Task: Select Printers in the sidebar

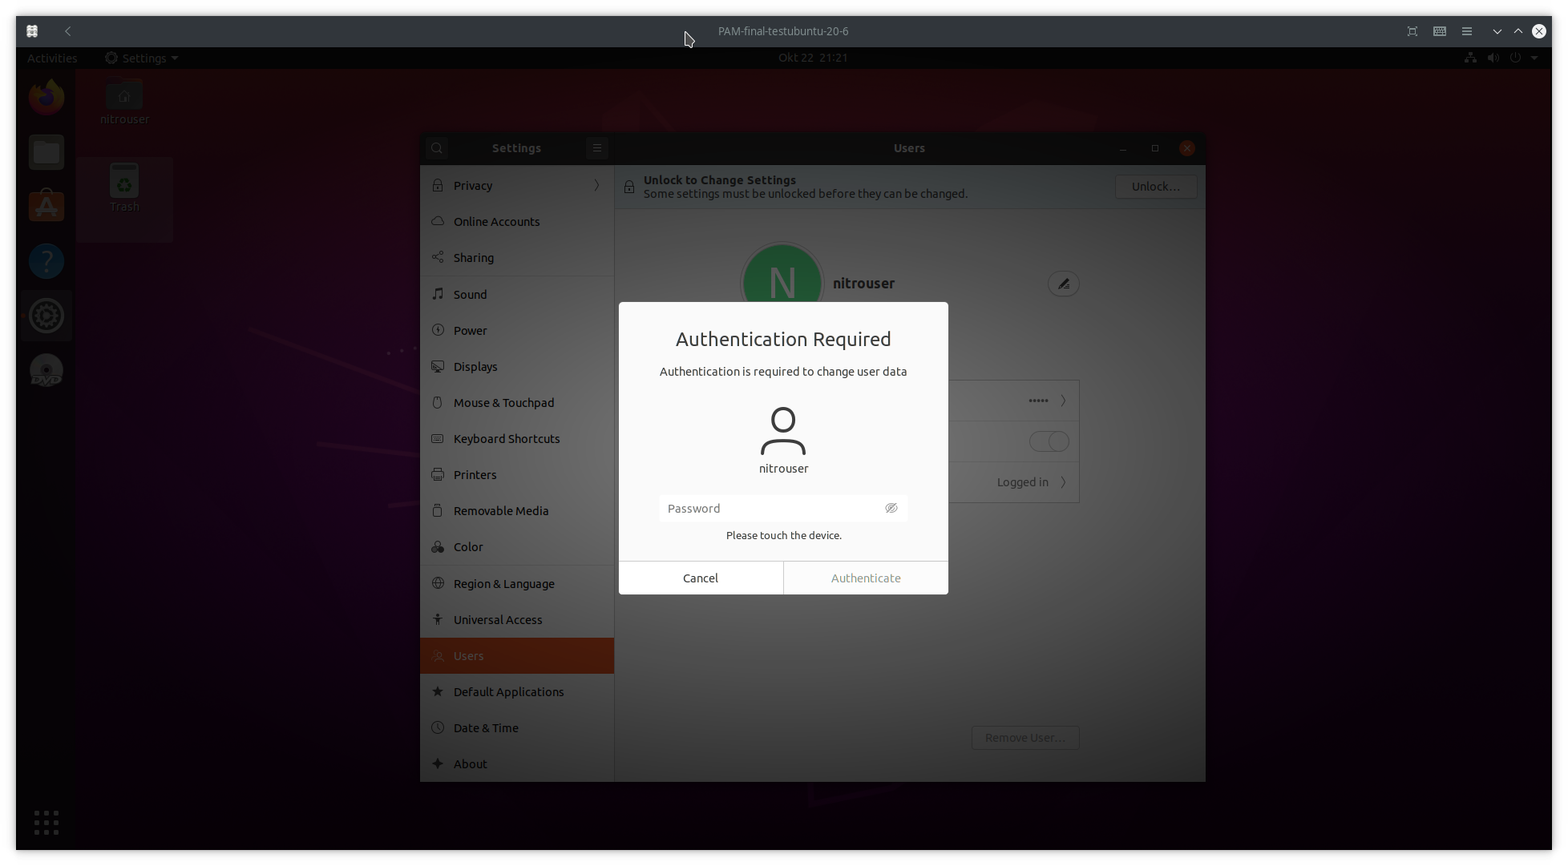Action: 517,475
